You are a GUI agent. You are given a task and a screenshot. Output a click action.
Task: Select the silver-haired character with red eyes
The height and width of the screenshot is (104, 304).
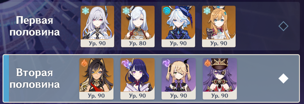tap(97, 26)
